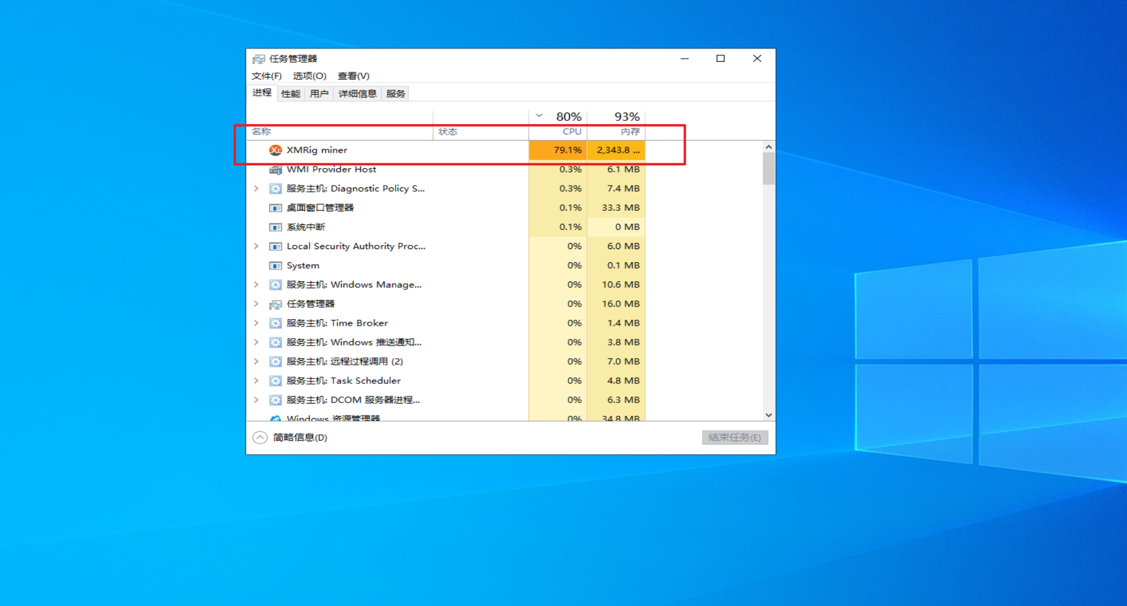
Task: Click the System process icon
Action: [x=275, y=265]
